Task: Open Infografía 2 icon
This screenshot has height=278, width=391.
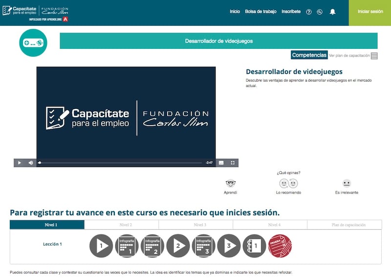Action: click(152, 246)
